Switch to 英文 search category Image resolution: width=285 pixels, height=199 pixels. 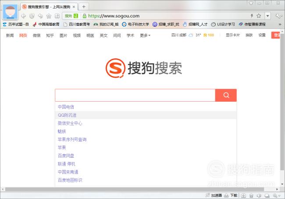[103, 35]
